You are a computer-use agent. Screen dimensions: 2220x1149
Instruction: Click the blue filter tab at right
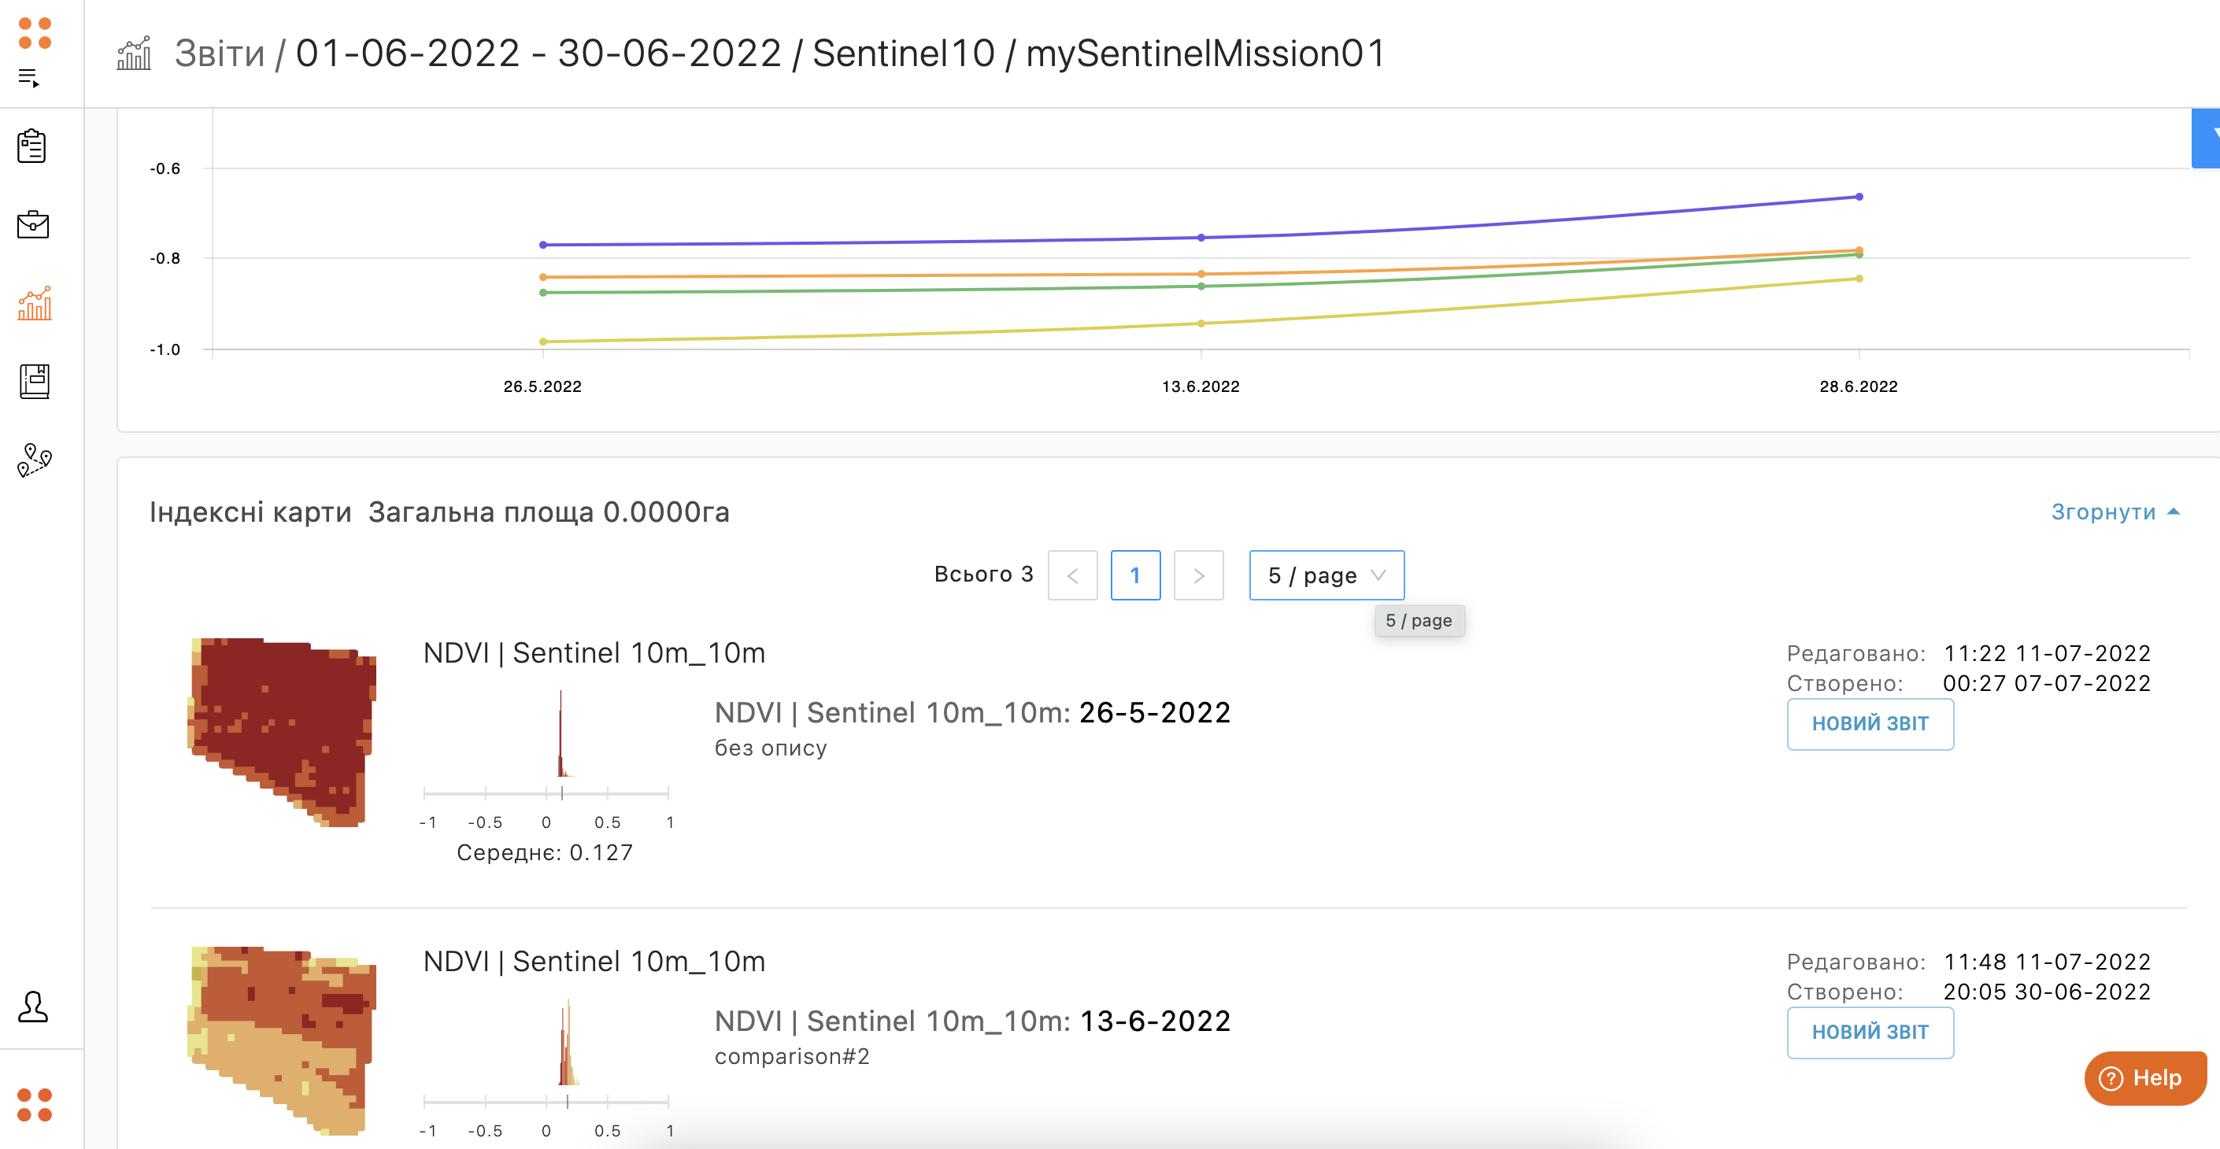2206,138
